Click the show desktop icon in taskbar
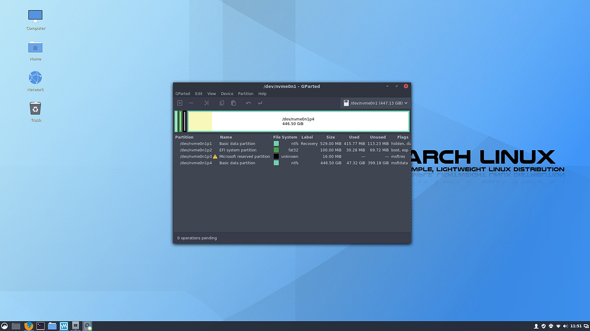Image resolution: width=590 pixels, height=331 pixels. tap(16, 326)
